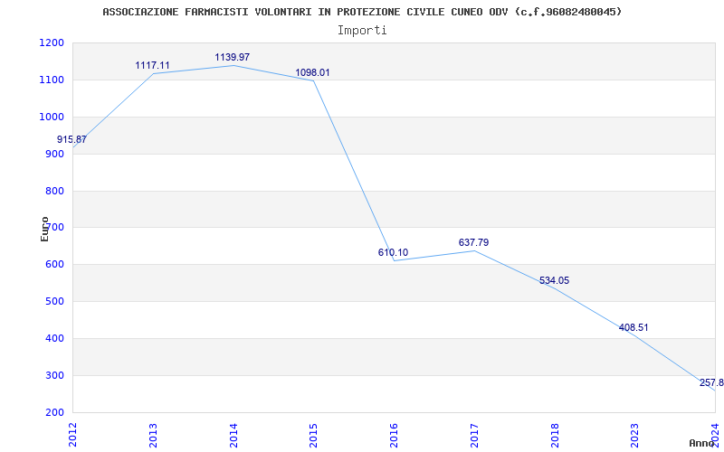
Task: Click the chart title ASSOCIAZIONE FARMACISTI VOLONTARI
Action: pyautogui.click(x=362, y=12)
